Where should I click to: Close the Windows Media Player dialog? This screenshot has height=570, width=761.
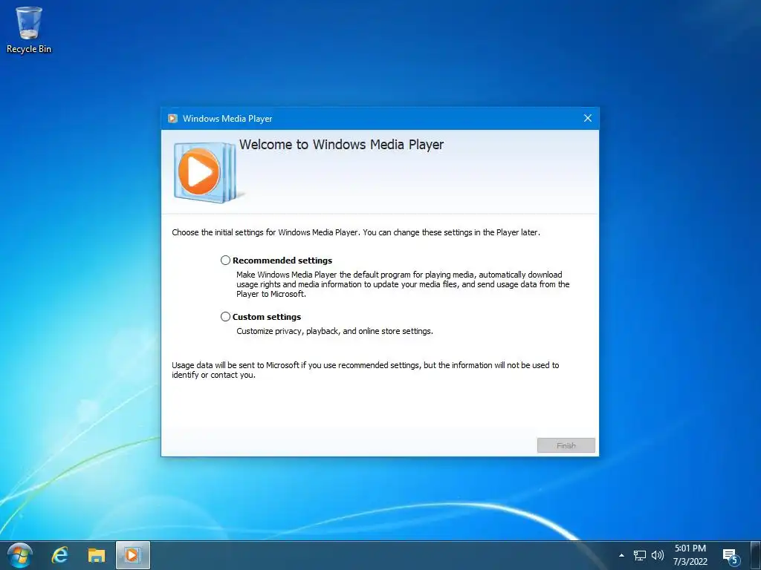click(x=587, y=118)
